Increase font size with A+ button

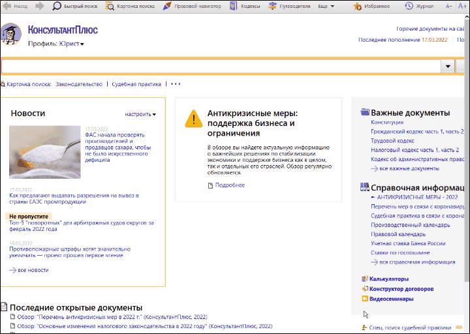tap(462, 6)
